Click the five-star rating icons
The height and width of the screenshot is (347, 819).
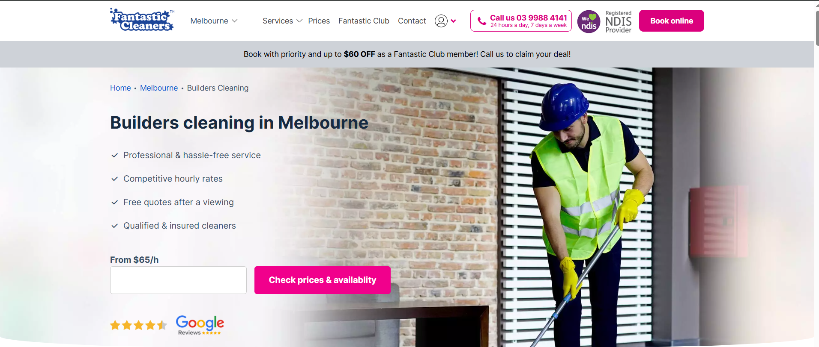click(138, 325)
